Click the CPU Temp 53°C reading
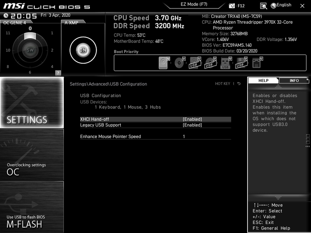This screenshot has height=233, width=311. tap(130, 35)
